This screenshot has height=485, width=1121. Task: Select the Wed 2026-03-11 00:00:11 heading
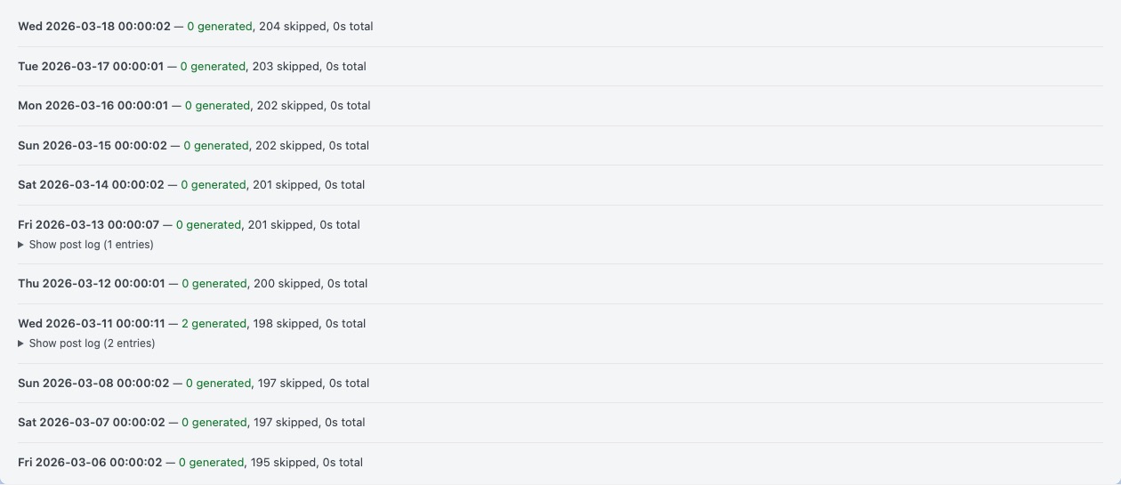point(92,324)
